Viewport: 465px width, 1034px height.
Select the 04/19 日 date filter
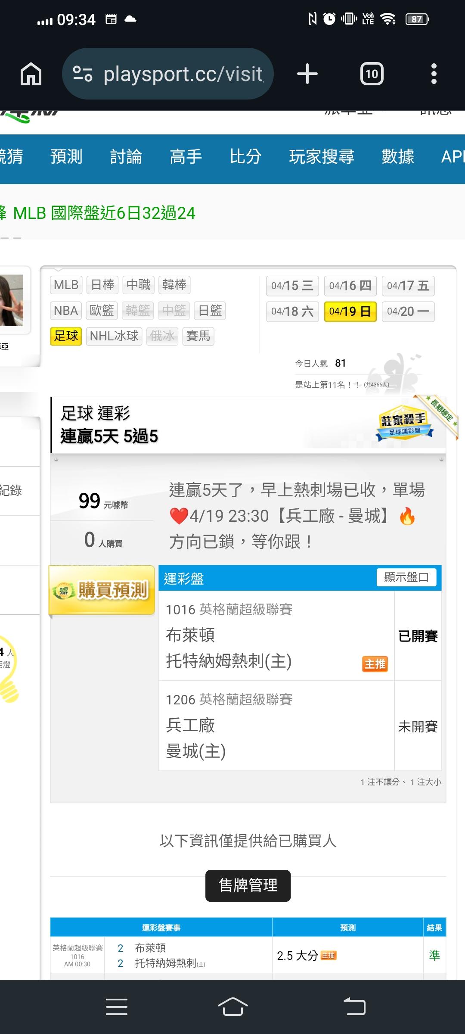point(350,311)
